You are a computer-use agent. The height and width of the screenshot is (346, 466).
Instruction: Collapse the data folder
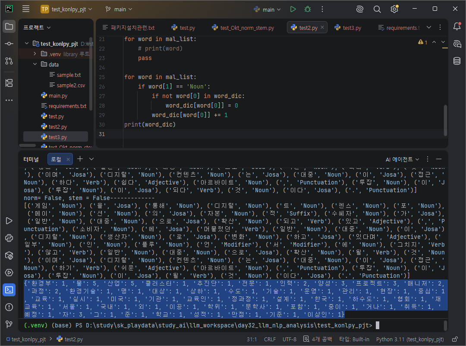35,64
